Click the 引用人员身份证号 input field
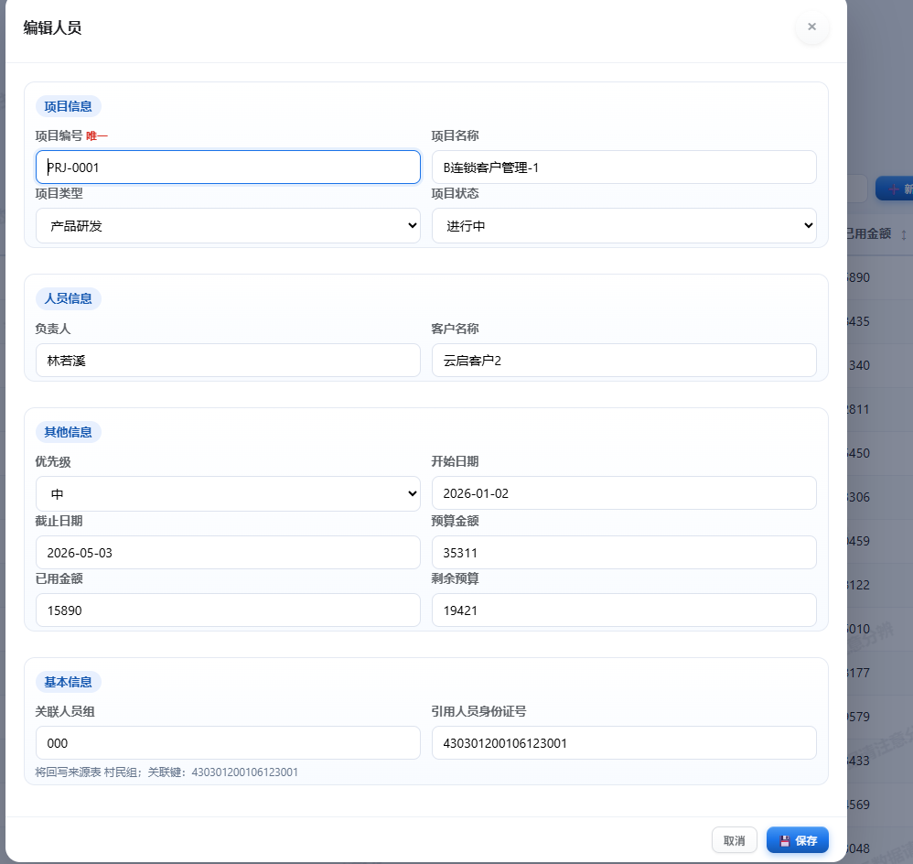The width and height of the screenshot is (913, 864). click(x=624, y=743)
